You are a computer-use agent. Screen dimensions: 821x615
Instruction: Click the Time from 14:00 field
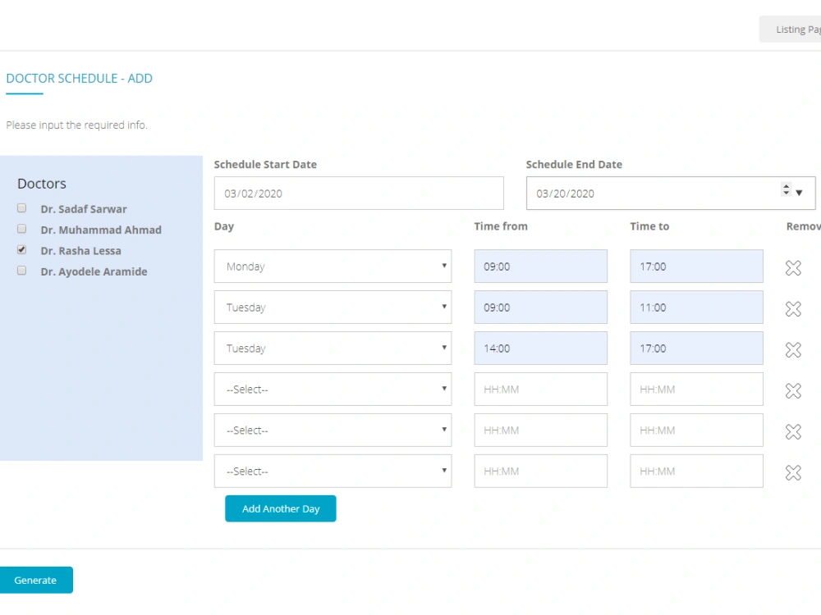541,348
